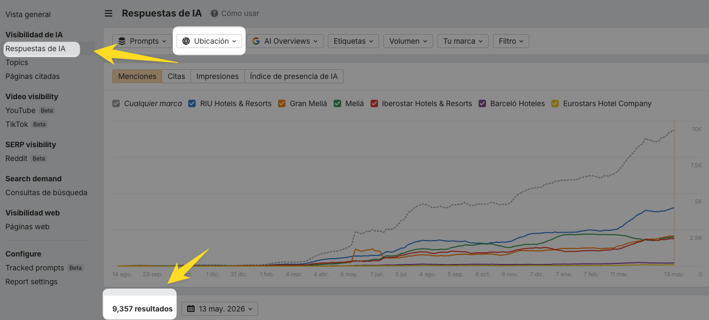Image resolution: width=709 pixels, height=320 pixels.
Task: Switch to the Impresiones tab
Action: pos(218,76)
